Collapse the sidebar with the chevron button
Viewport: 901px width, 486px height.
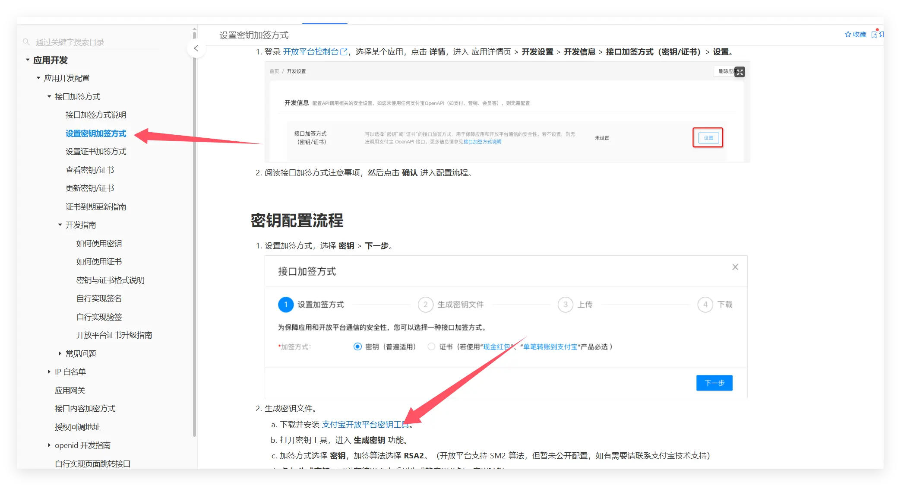tap(196, 48)
